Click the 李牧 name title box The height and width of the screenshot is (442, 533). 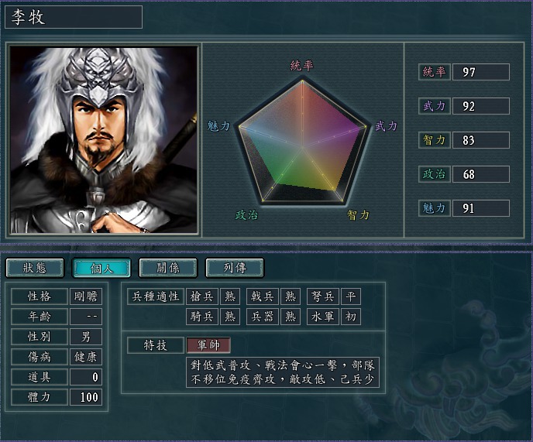coord(74,17)
